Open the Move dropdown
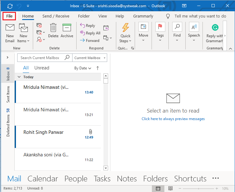Viewport: 235px width, 192px height. (143, 32)
